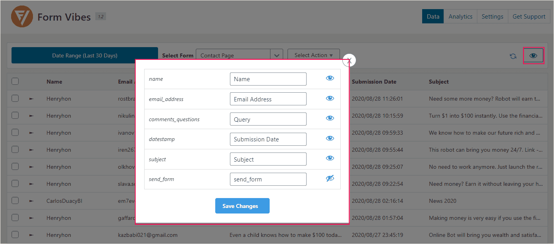Open the Date Range (Last 30 Days) picker
Viewport: 554px width, 244px height.
tap(85, 55)
